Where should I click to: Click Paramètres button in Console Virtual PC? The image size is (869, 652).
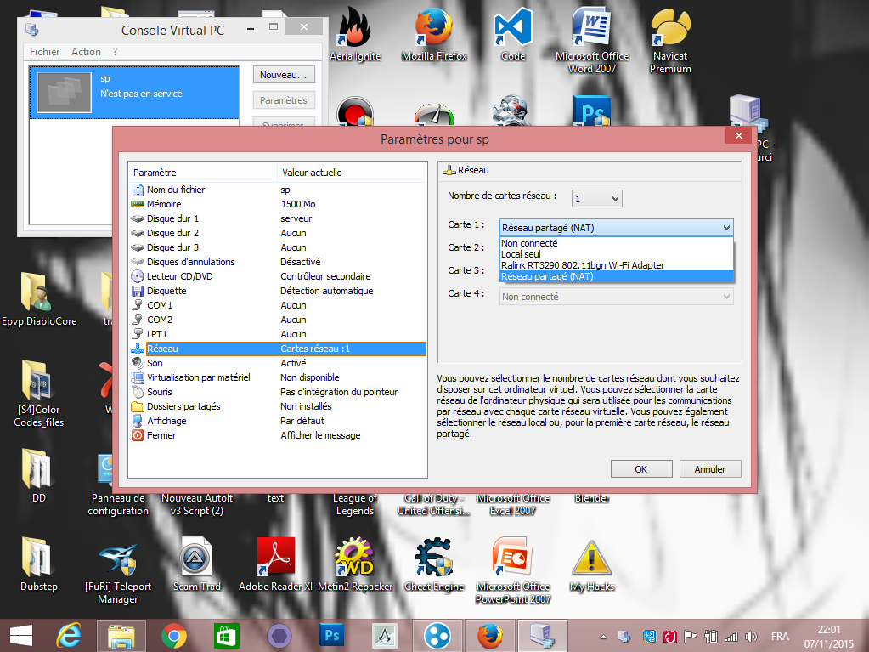pyautogui.click(x=283, y=100)
